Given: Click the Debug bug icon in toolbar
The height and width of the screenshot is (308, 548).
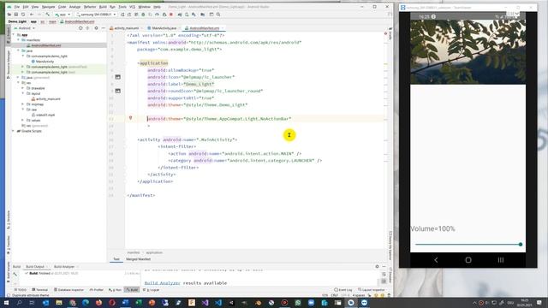Looking at the screenshot, I should (x=143, y=15).
